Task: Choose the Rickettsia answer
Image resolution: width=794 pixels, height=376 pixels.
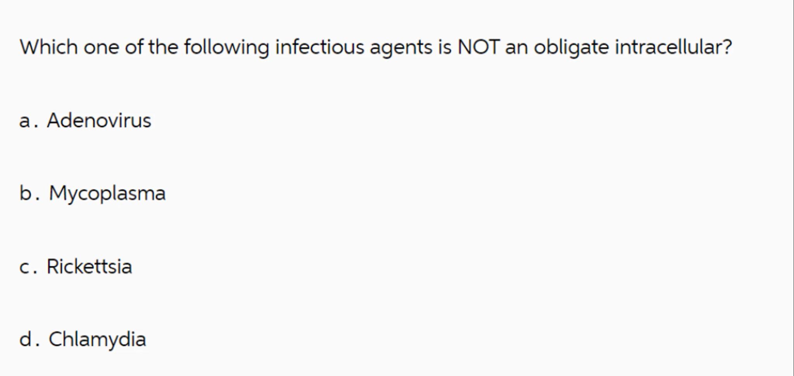Action: (89, 267)
